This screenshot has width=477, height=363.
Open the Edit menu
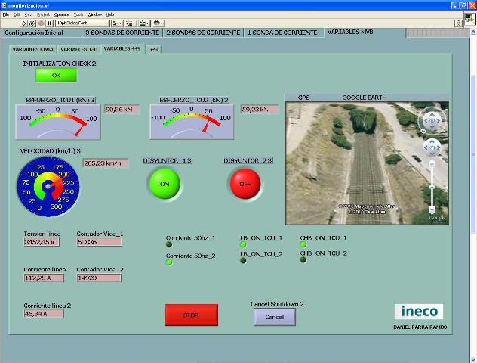coord(17,14)
